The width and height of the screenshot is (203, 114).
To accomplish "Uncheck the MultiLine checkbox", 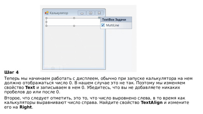I will (x=103, y=25).
